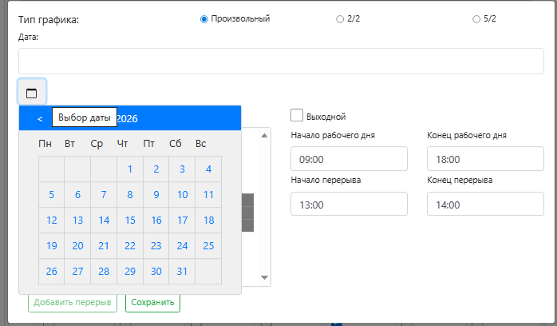557x326 pixels.
Task: Pick day 9 in the calendar
Action: pyautogui.click(x=156, y=194)
